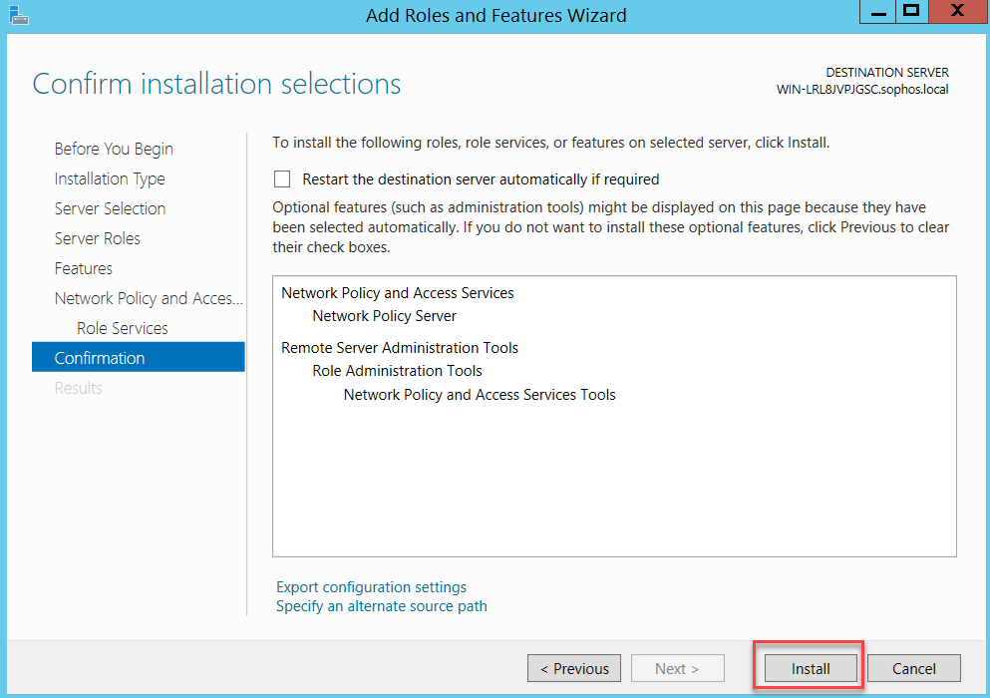
Task: Select Network Policy Server in list
Action: tap(384, 316)
